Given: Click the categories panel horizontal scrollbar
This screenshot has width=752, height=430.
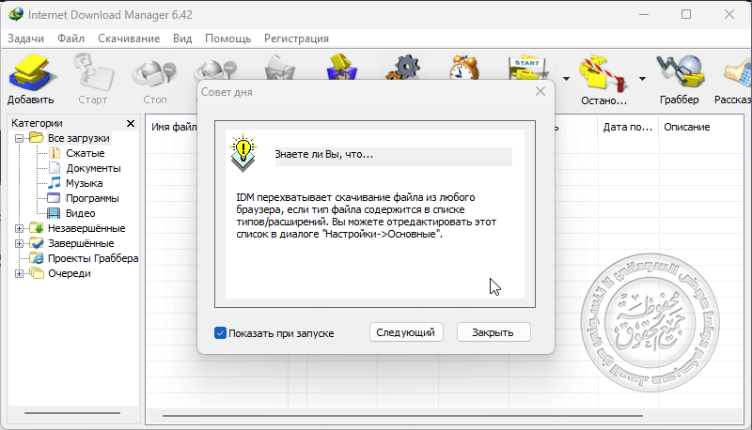Looking at the screenshot, I should (x=72, y=413).
